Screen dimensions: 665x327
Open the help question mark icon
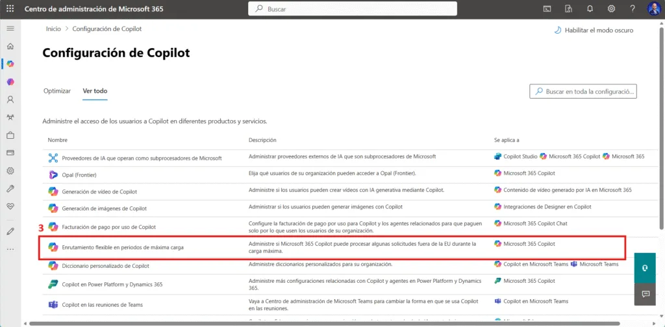point(633,8)
